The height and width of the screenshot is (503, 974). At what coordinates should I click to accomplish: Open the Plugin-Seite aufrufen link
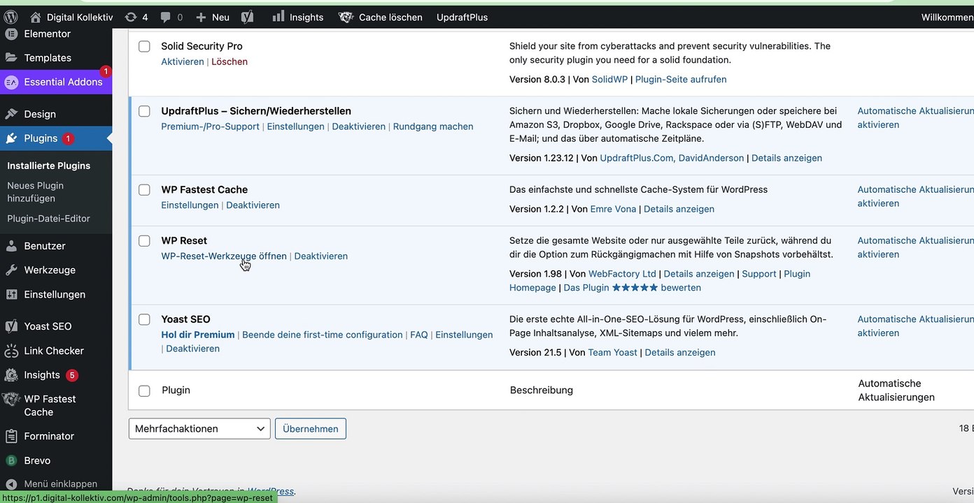[x=681, y=80]
